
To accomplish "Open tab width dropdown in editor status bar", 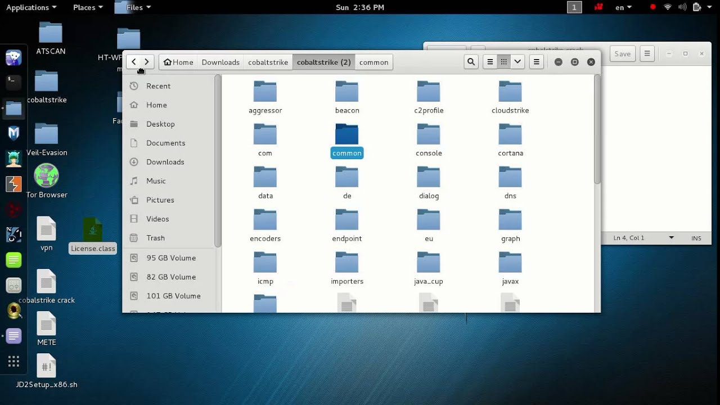I will coord(671,238).
